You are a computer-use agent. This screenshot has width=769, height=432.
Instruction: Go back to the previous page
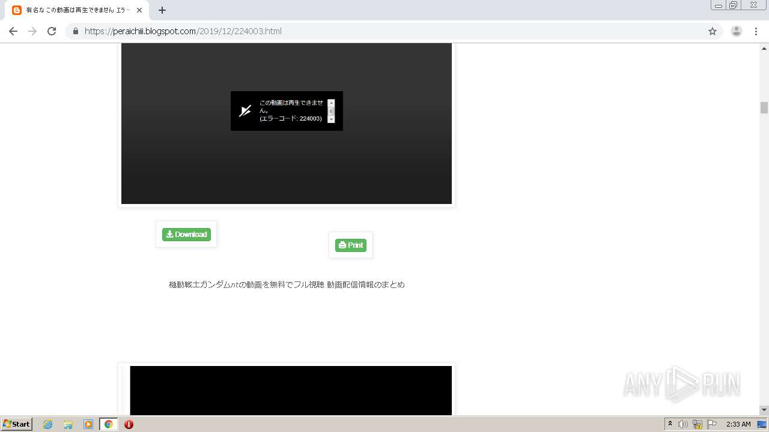pyautogui.click(x=13, y=31)
